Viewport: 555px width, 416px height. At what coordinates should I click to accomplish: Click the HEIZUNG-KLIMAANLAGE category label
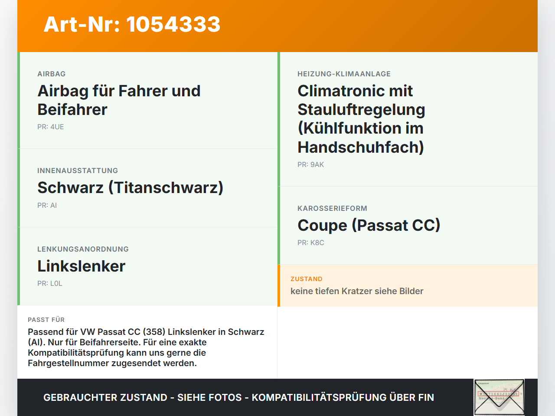(344, 74)
